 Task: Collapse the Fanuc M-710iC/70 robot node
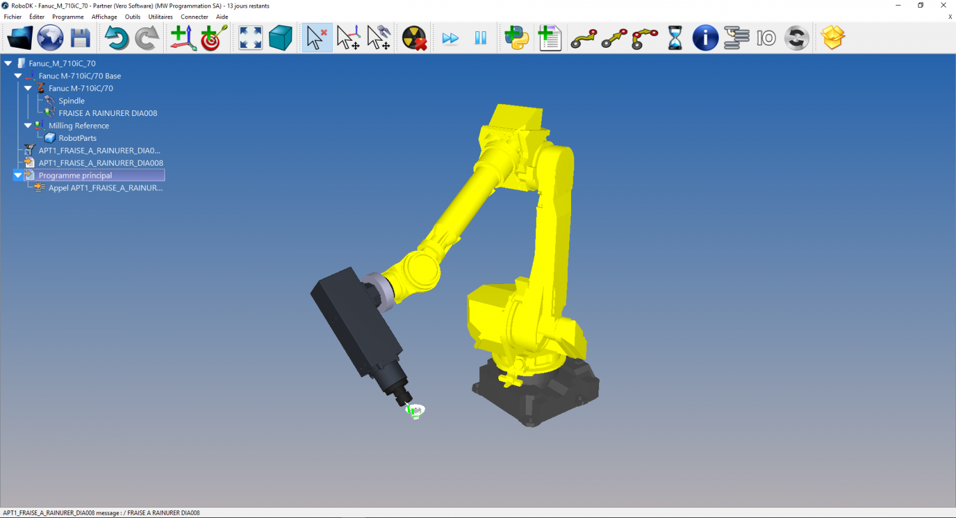(28, 89)
